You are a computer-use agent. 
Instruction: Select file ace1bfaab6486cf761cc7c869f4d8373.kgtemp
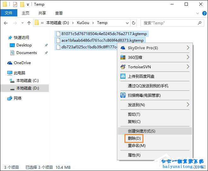coord(100,40)
